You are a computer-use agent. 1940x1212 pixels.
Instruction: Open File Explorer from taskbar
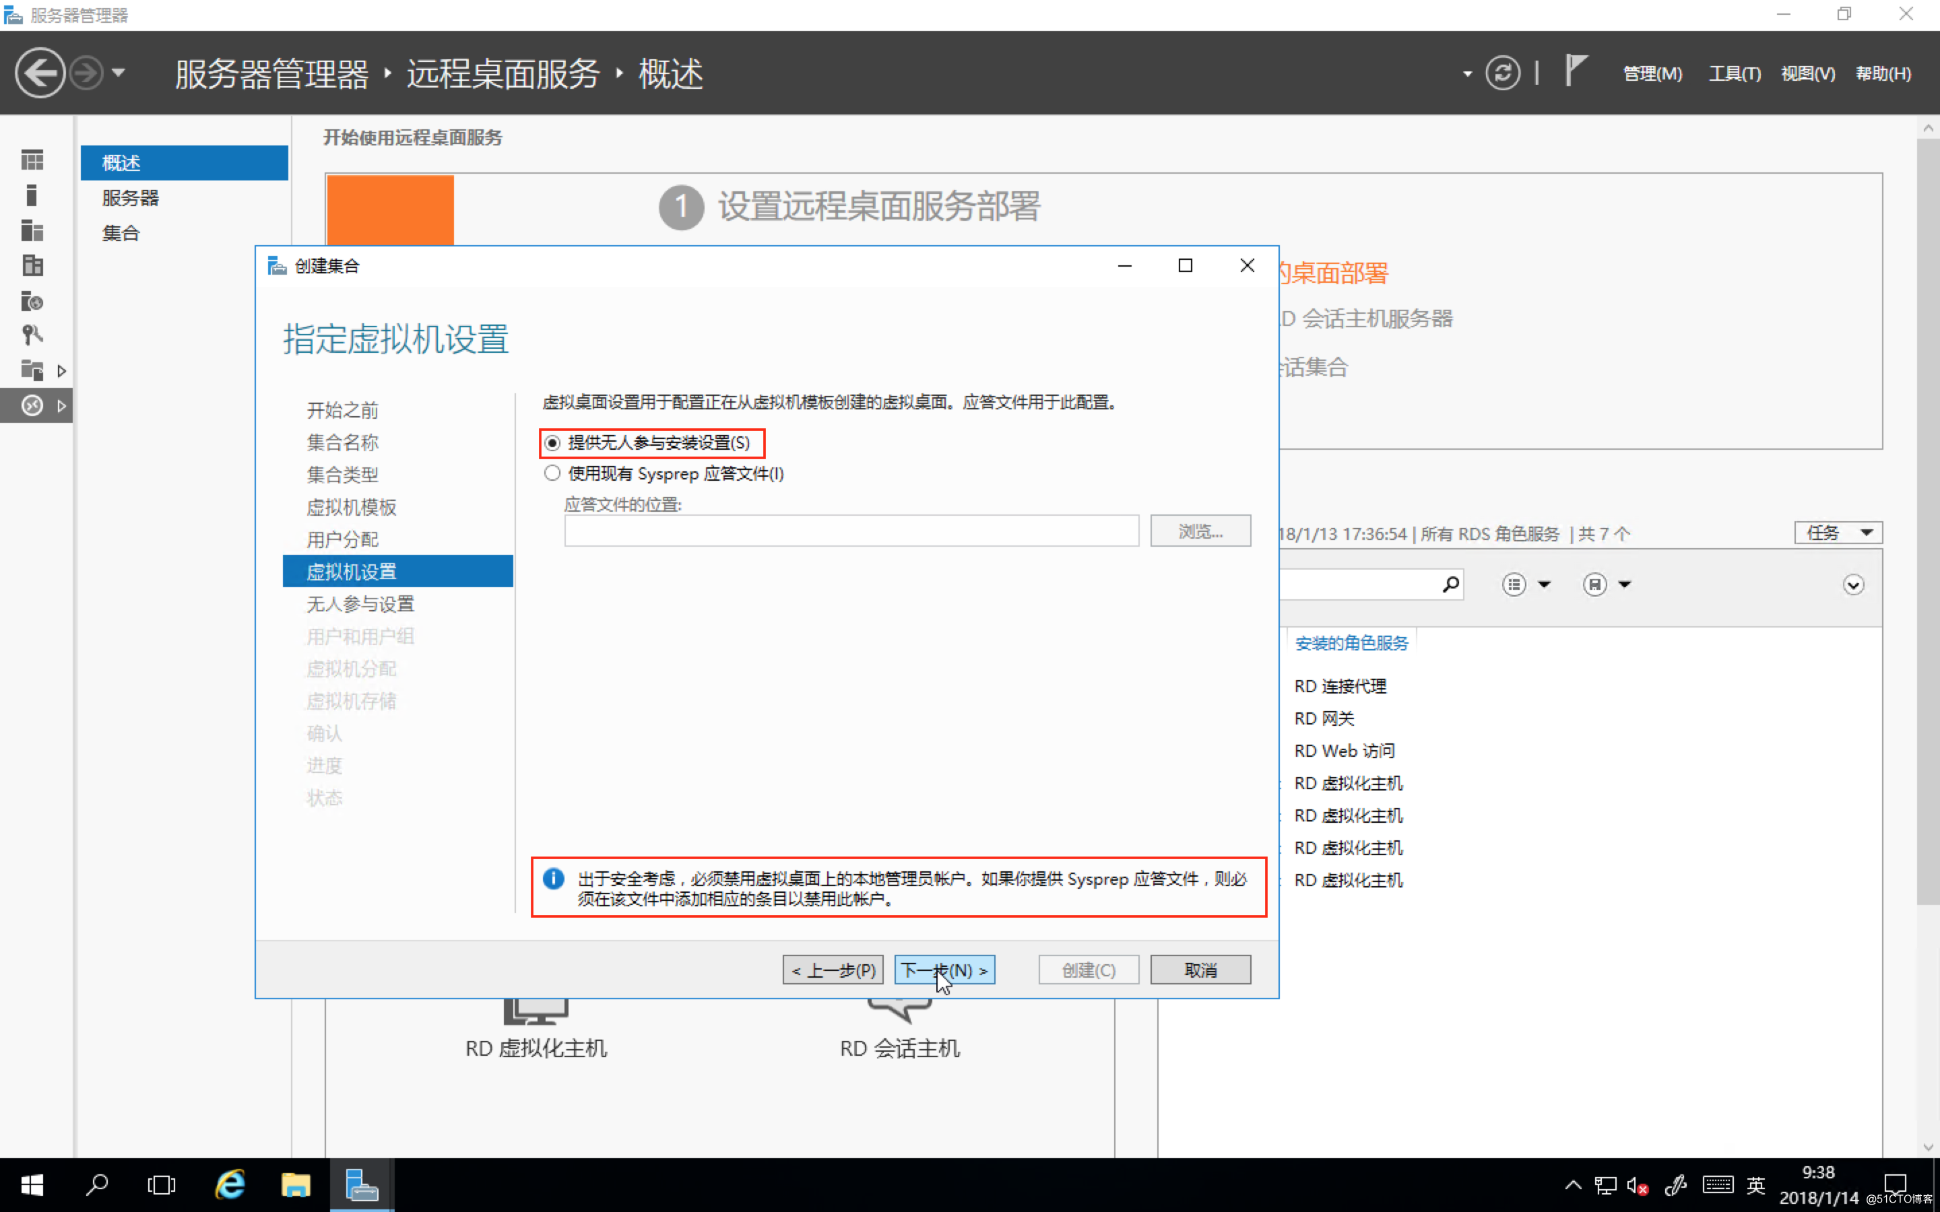296,1185
